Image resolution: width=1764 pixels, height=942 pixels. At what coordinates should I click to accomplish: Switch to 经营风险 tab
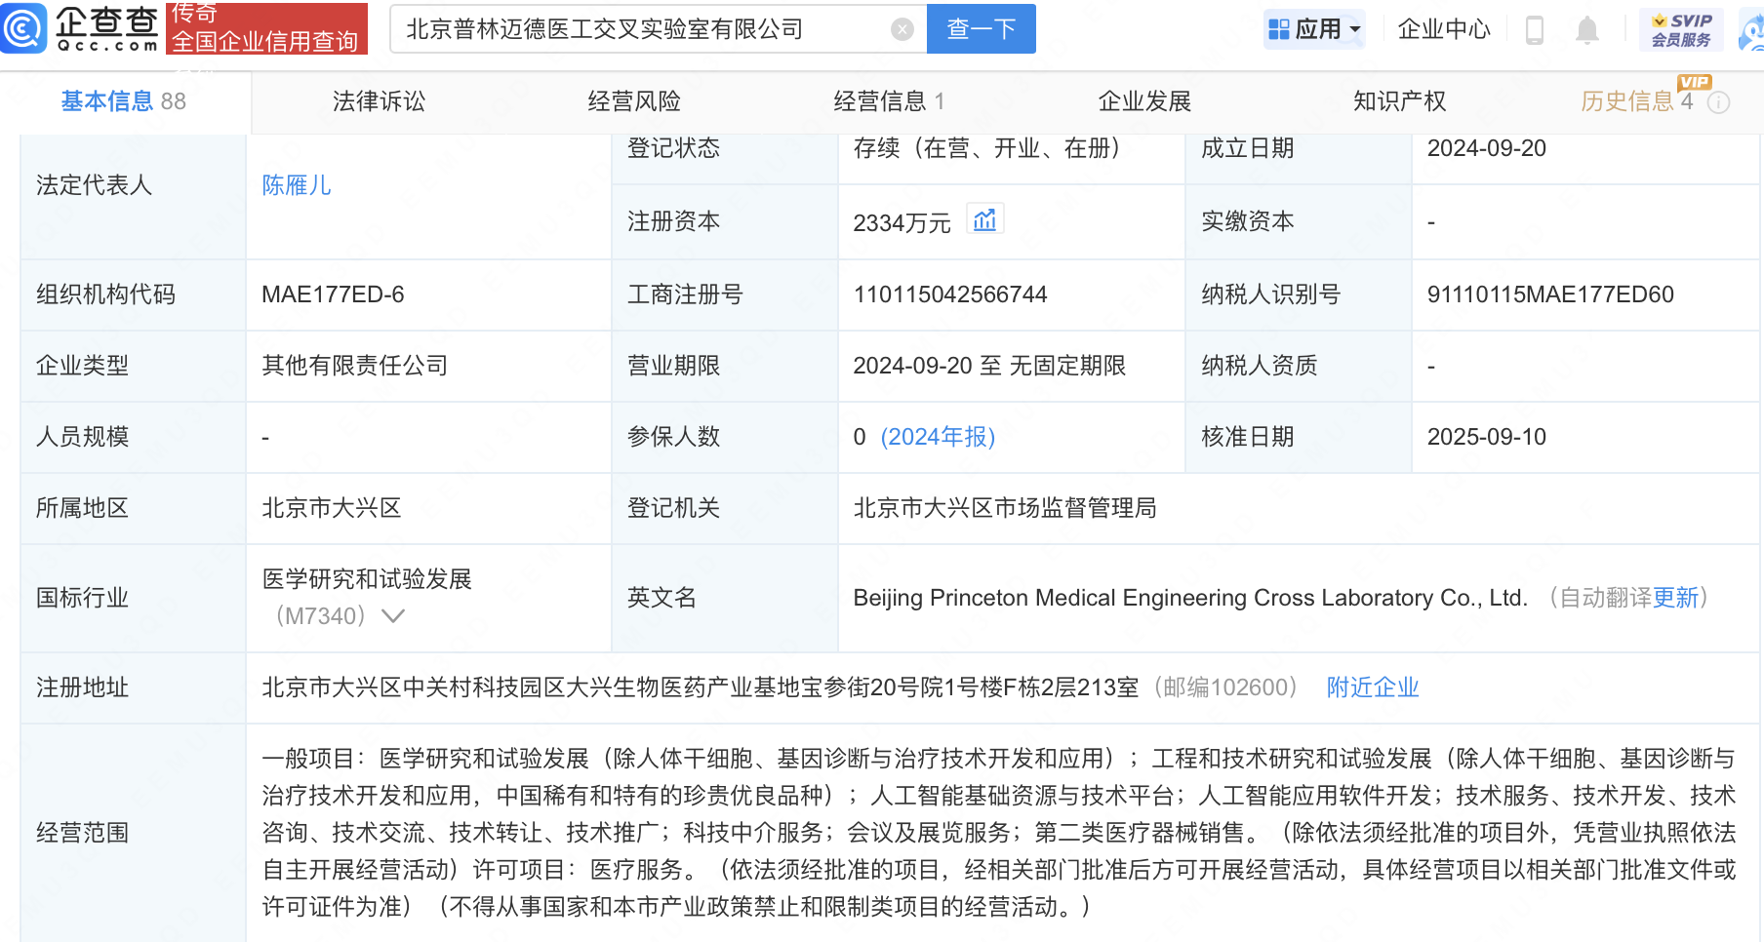[x=634, y=101]
